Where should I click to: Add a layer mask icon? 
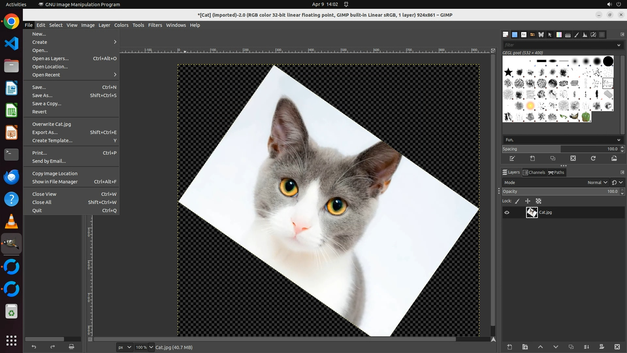tap(602, 347)
